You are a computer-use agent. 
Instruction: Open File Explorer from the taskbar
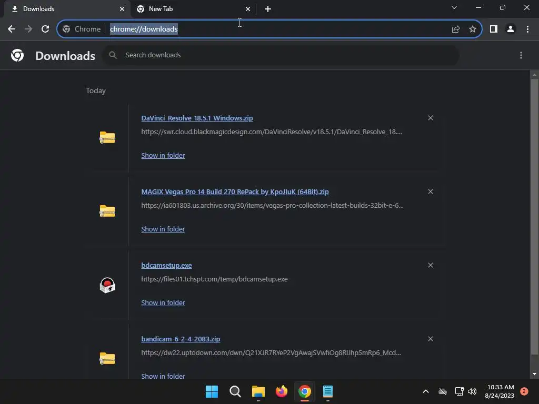pyautogui.click(x=258, y=391)
